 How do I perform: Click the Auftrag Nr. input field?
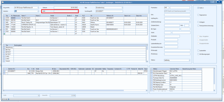(x=177, y=18)
